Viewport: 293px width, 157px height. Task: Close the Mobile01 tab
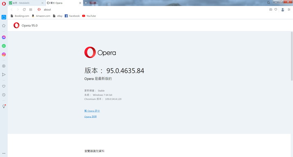[42, 3]
